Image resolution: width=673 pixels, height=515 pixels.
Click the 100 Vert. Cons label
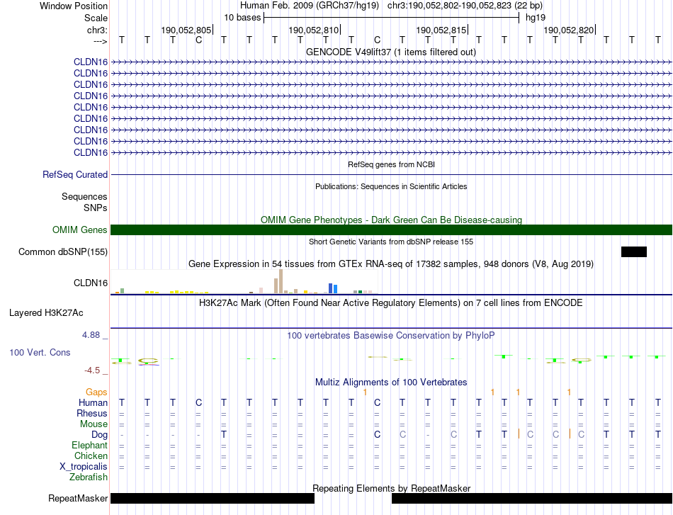point(40,352)
